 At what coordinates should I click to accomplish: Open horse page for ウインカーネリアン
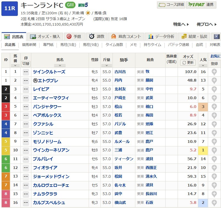[x=51, y=150]
